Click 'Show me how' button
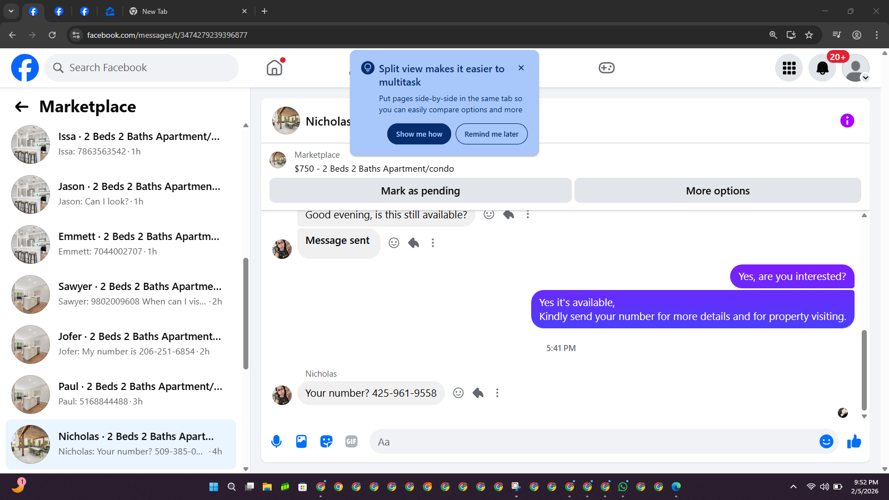Image resolution: width=889 pixels, height=500 pixels. pyautogui.click(x=419, y=134)
